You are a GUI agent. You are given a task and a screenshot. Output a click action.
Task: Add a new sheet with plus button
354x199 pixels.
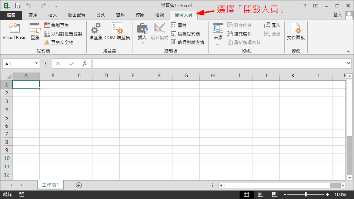click(79, 185)
